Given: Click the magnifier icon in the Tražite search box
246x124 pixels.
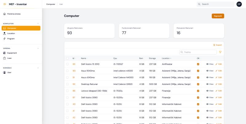Looking at the screenshot, I should click(182, 52).
